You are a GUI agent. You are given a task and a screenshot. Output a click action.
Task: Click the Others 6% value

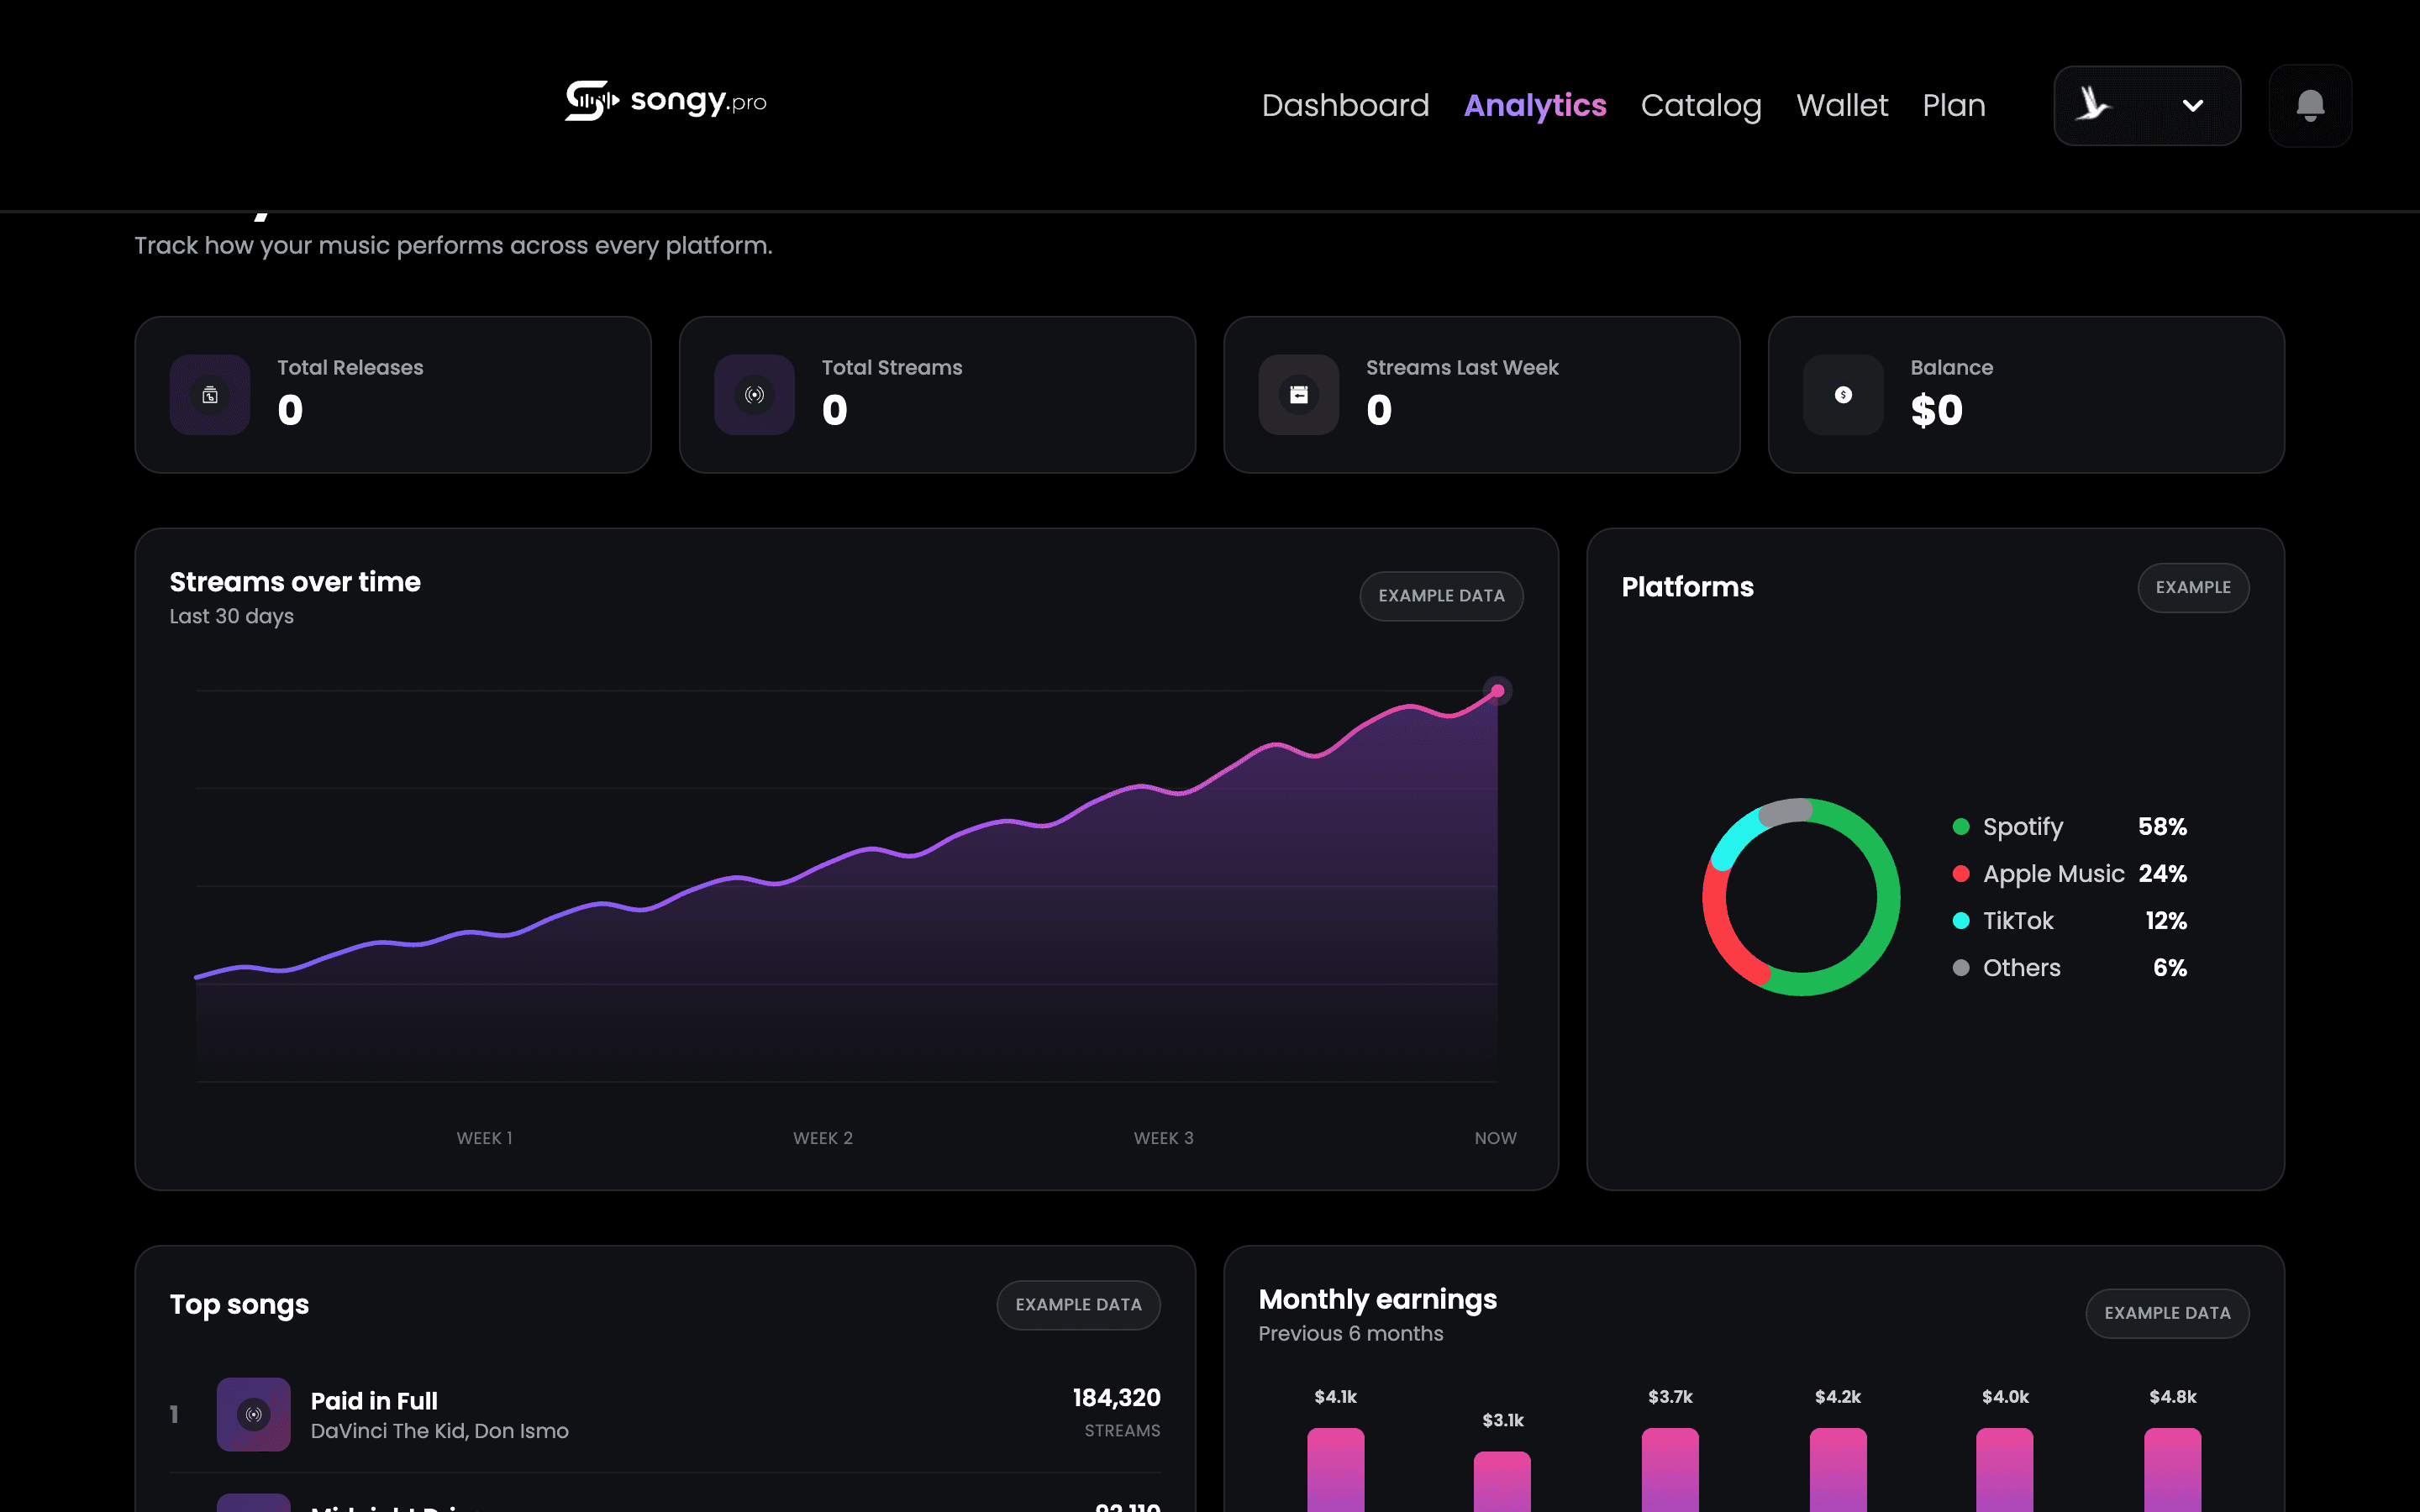coord(2170,968)
